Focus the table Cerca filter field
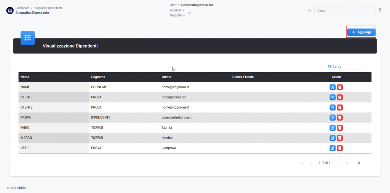390x193 pixels. click(x=347, y=66)
